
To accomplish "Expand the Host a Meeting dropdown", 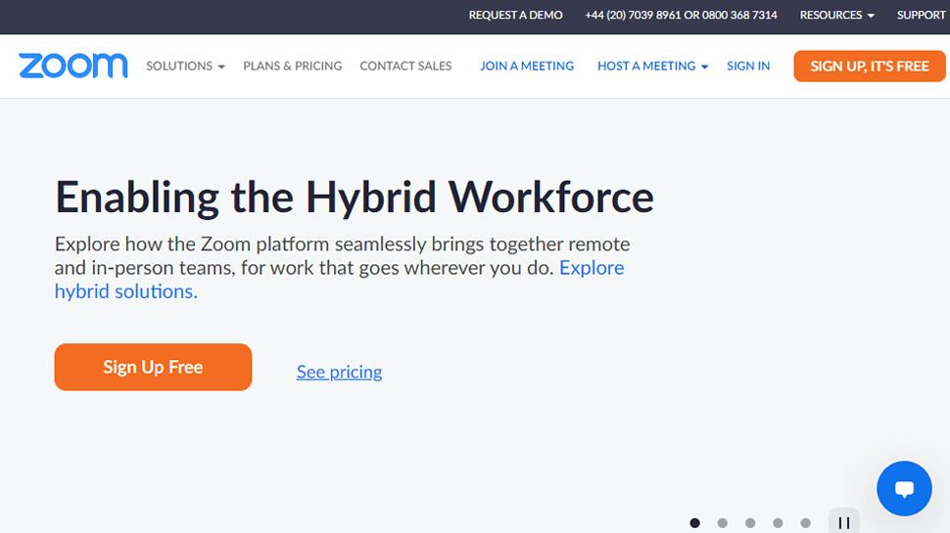I will click(652, 66).
